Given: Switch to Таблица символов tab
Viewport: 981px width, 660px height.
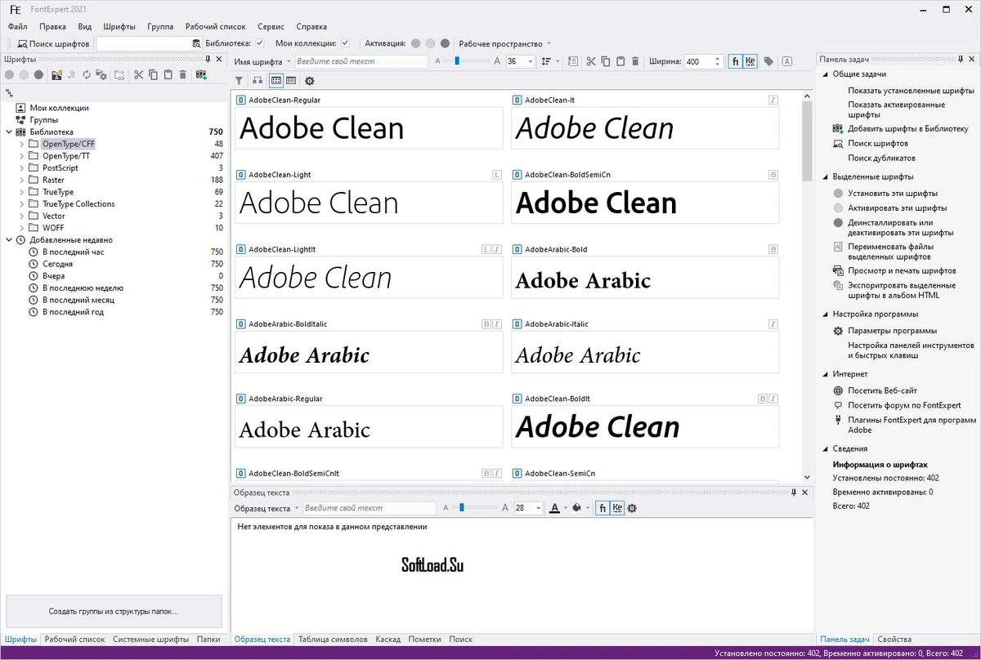Looking at the screenshot, I should click(333, 640).
